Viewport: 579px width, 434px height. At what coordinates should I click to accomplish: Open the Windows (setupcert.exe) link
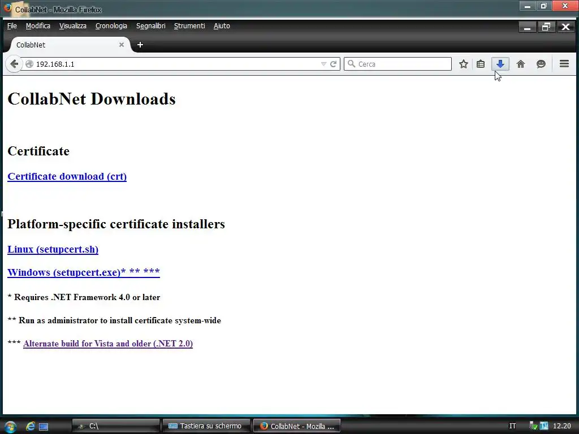pyautogui.click(x=84, y=272)
